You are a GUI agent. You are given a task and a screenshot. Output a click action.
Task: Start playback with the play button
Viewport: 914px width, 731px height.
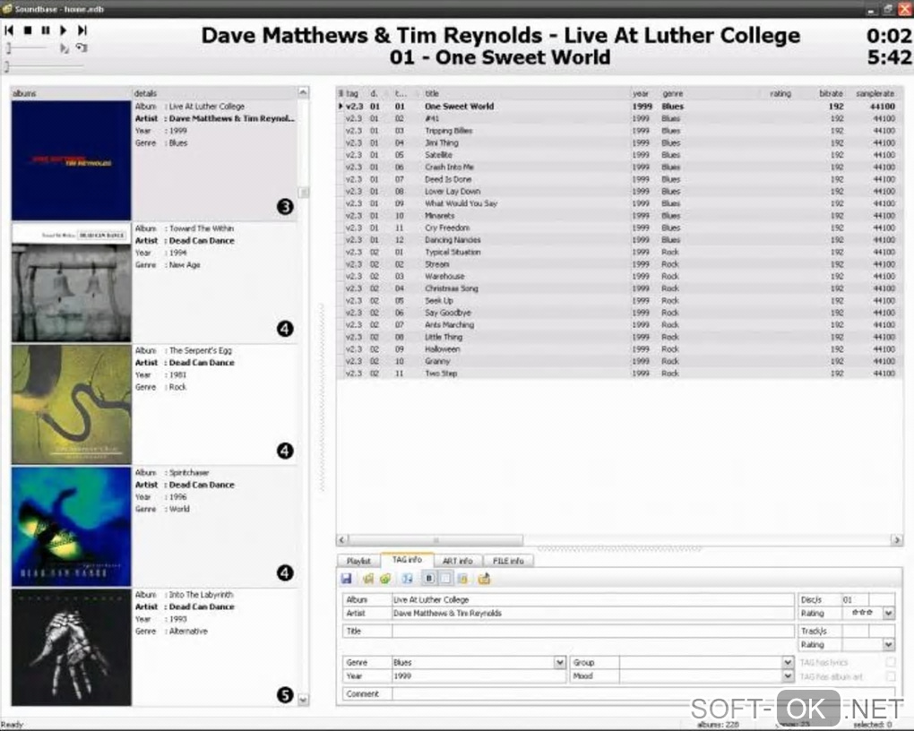[64, 30]
